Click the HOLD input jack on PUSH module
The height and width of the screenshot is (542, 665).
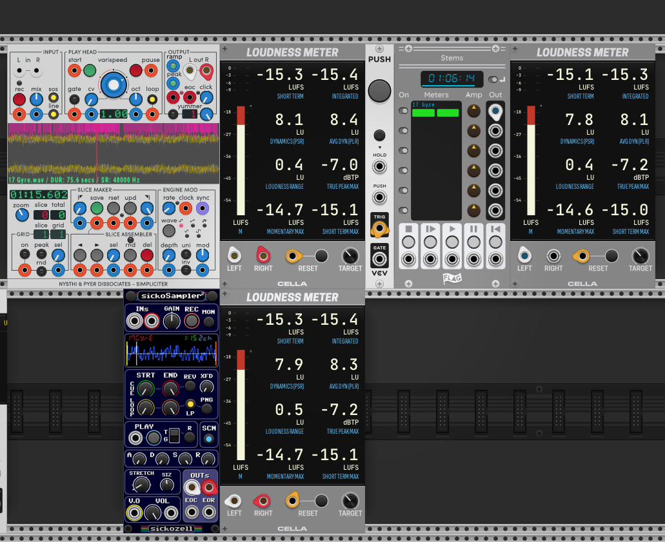click(379, 166)
